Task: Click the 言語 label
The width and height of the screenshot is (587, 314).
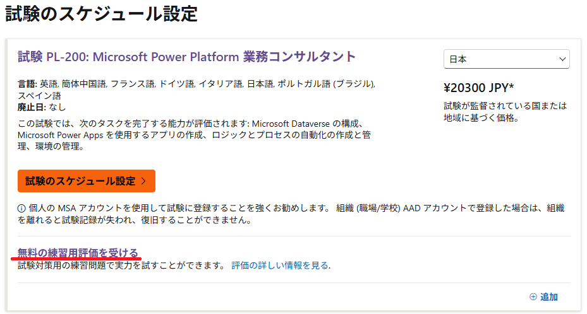Action: [27, 83]
